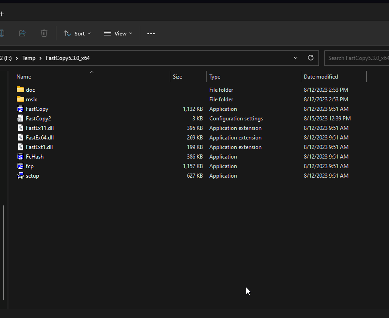389x318 pixels.
Task: Click the Delete trash can icon
Action: click(44, 33)
